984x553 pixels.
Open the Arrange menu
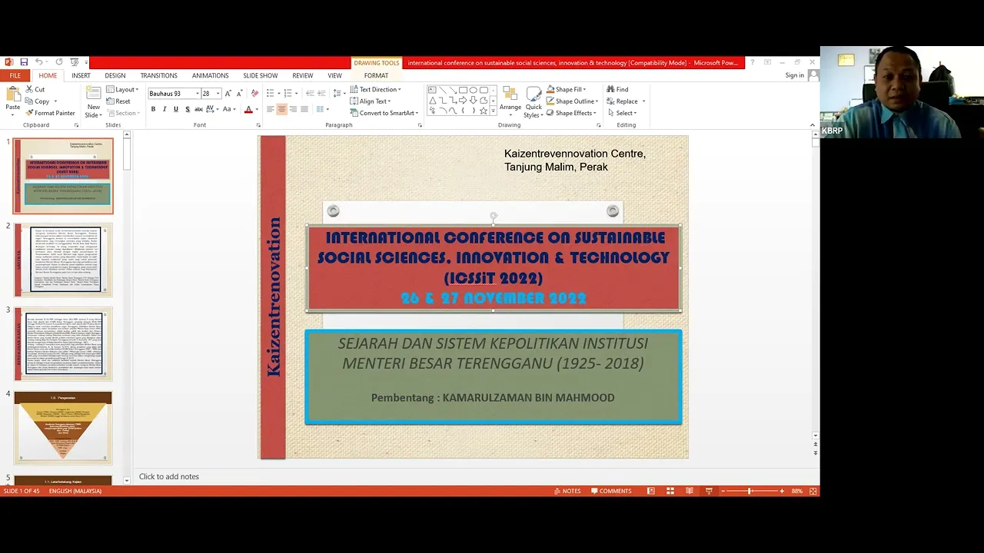(x=510, y=102)
